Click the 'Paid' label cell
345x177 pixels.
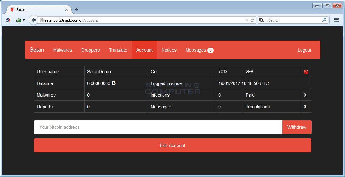pos(272,95)
